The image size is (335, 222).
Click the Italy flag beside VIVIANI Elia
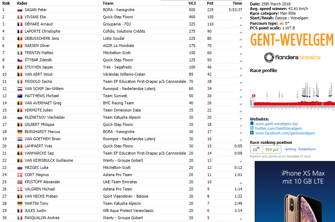20,17
